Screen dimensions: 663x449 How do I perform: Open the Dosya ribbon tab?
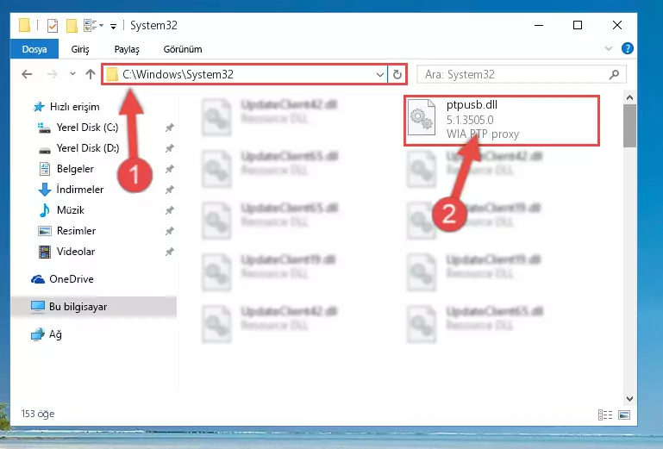34,49
